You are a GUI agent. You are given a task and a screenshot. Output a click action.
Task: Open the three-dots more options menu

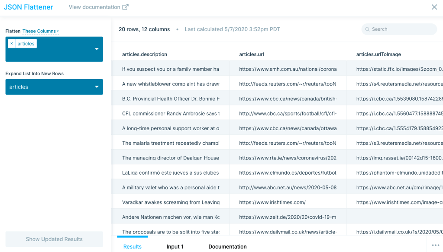[x=435, y=245]
